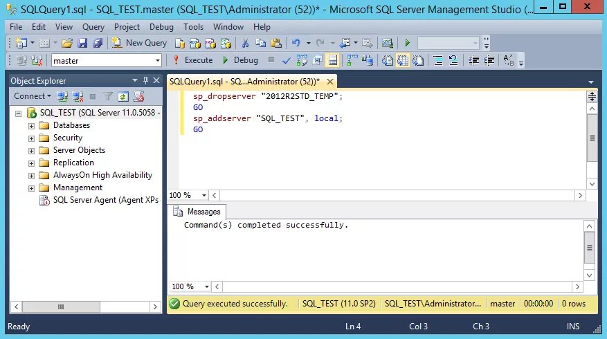The width and height of the screenshot is (607, 339).
Task: Click the Parse checkmark icon
Action: (287, 60)
